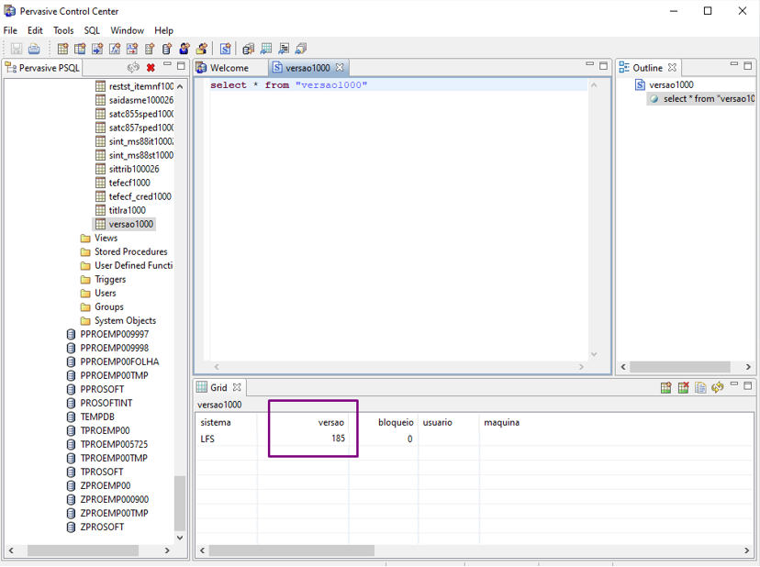
Task: Click the New View toolbar icon
Action: (80, 49)
